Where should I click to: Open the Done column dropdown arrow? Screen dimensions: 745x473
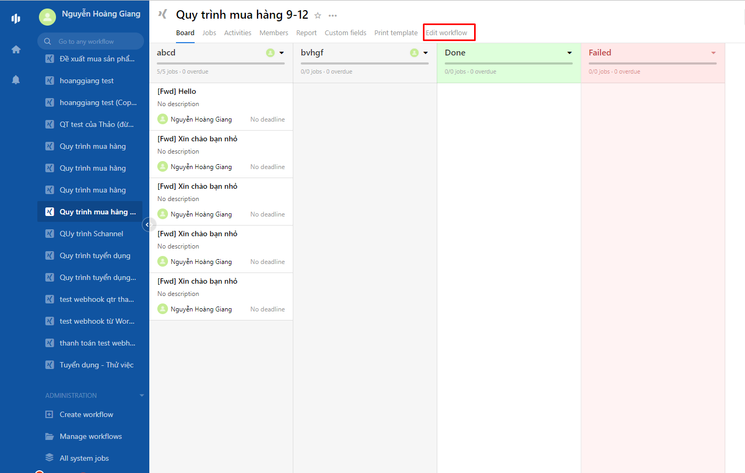pyautogui.click(x=570, y=52)
